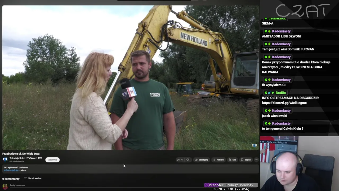Create a clip with Klip button
339x191 pixels.
pyautogui.click(x=232, y=160)
